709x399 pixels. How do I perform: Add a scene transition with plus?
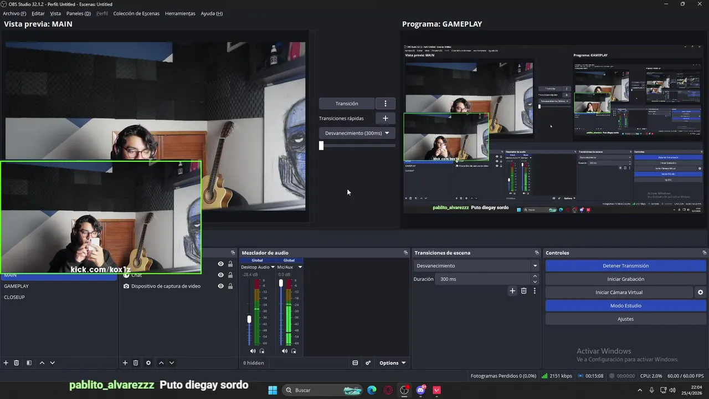[x=512, y=291]
